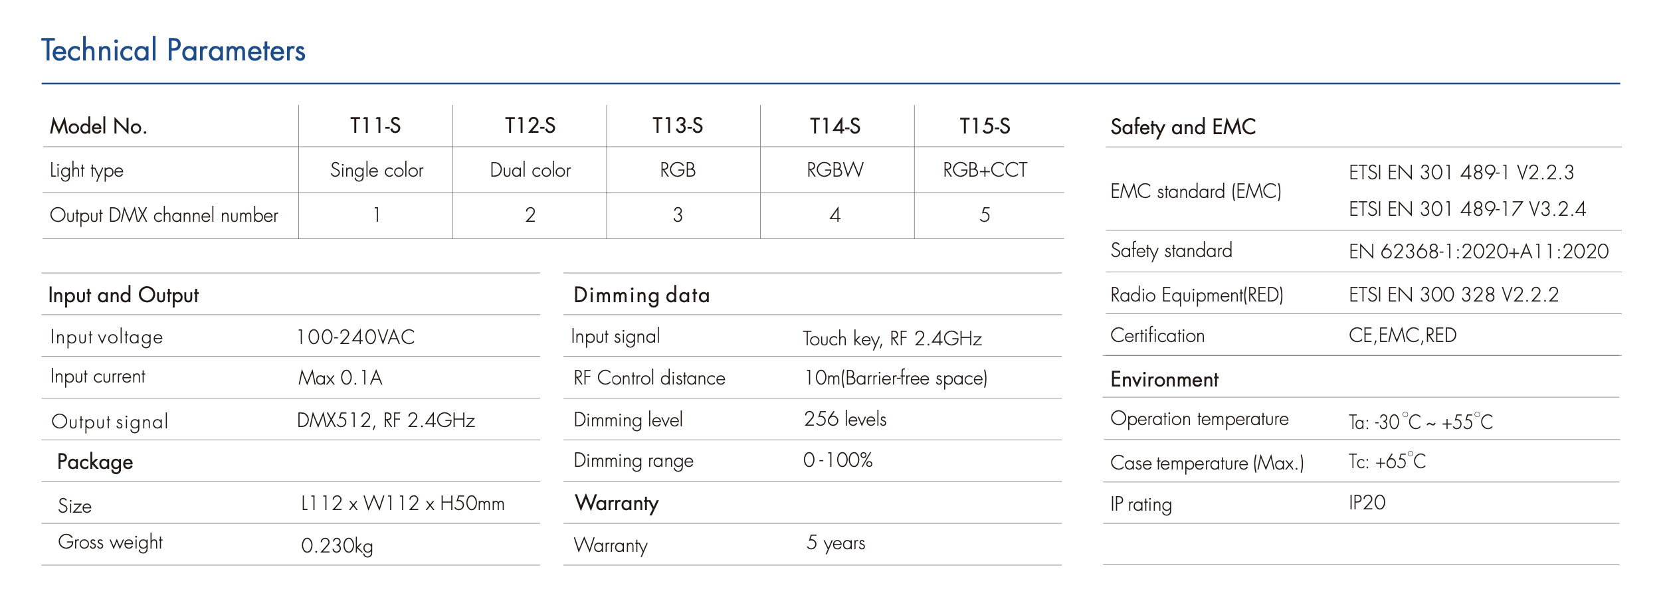Click the Safety and EMC section header

[1183, 127]
